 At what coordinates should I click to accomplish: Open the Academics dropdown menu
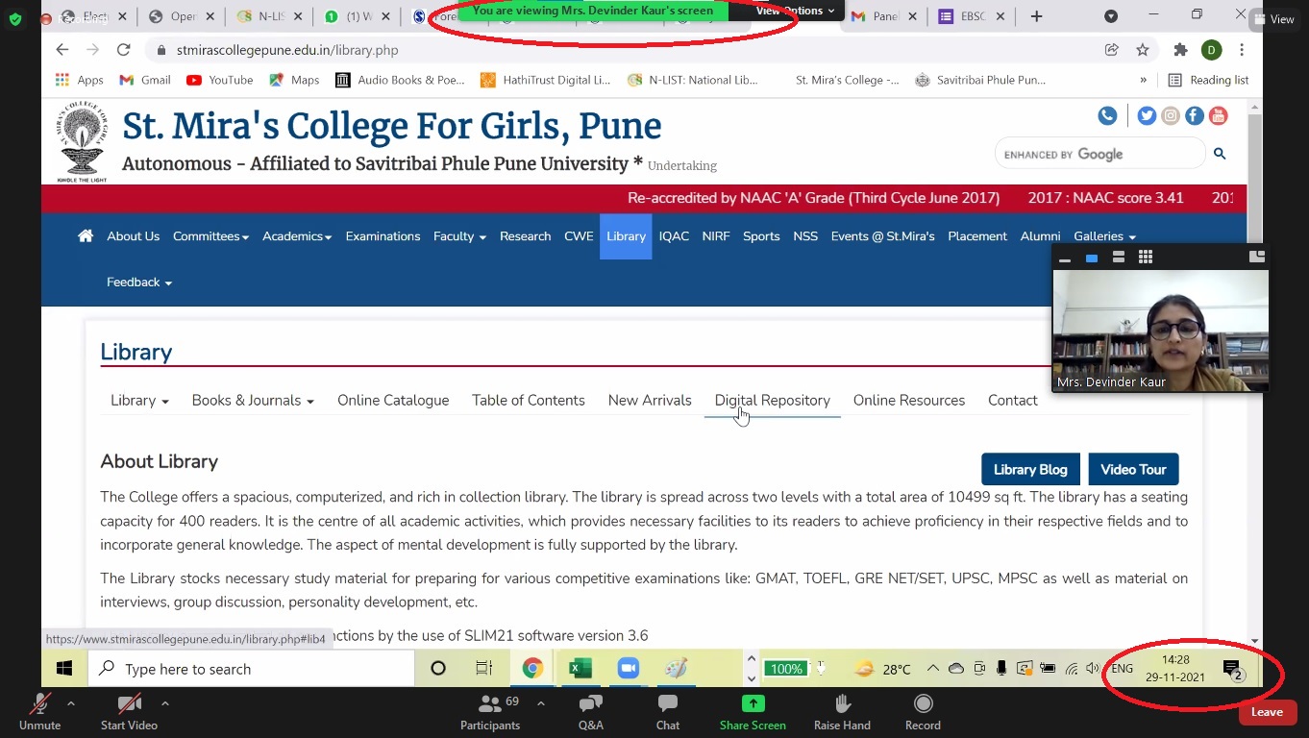pyautogui.click(x=297, y=236)
